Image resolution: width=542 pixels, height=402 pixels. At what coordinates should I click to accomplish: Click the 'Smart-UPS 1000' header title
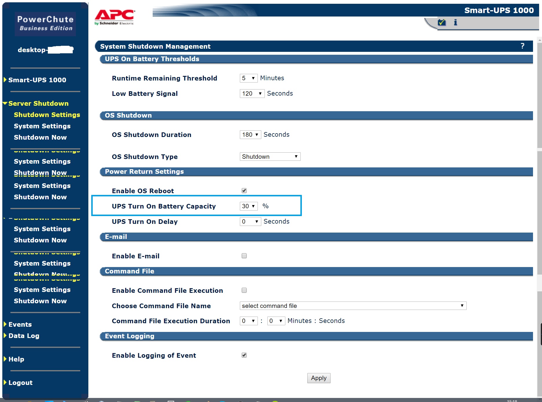coord(499,10)
